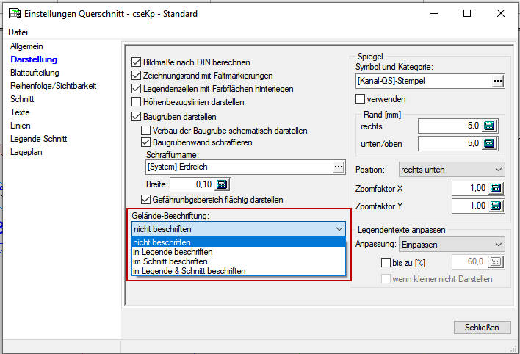This screenshot has height=354, width=520.
Task: Open the Lageplan settings page
Action: coord(27,152)
